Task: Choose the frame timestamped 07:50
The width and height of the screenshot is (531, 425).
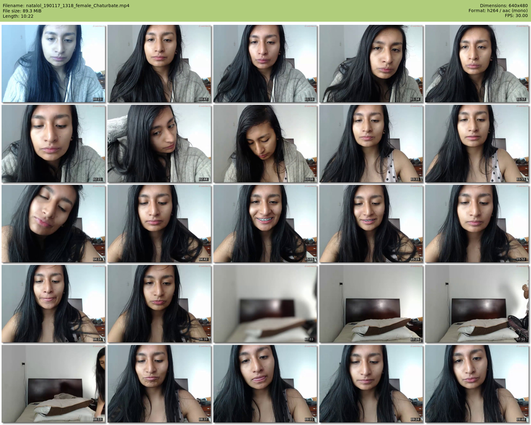Action: (477, 304)
